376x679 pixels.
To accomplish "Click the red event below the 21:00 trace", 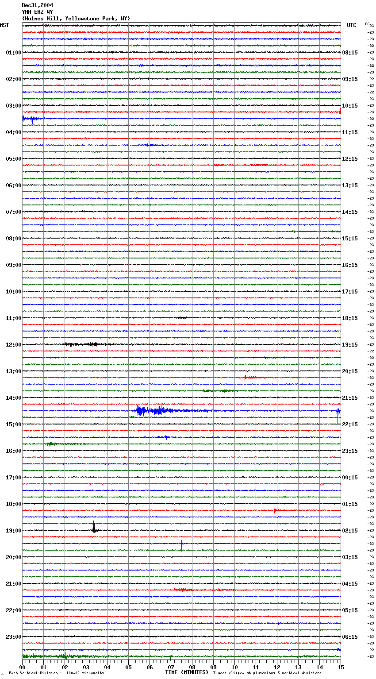I will click(183, 590).
